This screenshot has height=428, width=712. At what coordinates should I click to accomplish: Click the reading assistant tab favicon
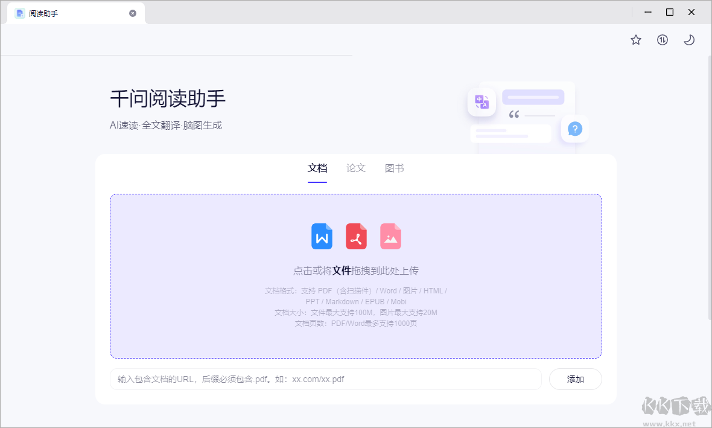click(x=20, y=13)
